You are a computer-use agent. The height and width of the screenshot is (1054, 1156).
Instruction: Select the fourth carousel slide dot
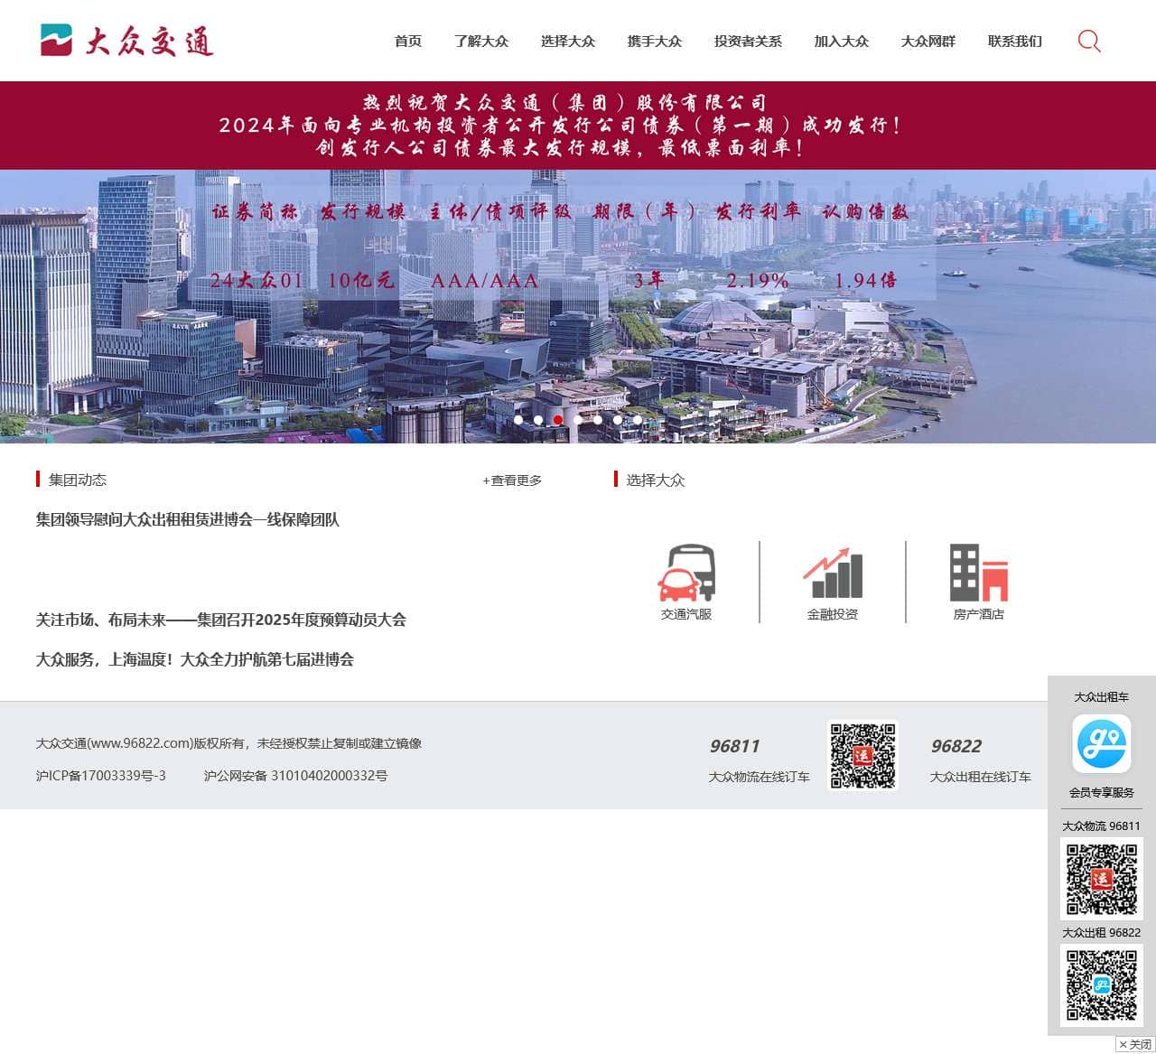(578, 419)
